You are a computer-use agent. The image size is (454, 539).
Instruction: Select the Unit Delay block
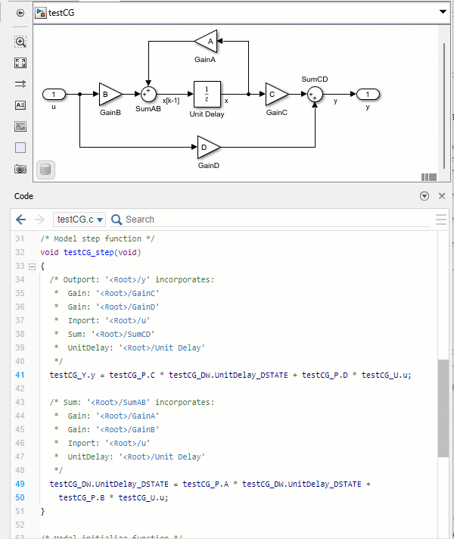coord(207,94)
